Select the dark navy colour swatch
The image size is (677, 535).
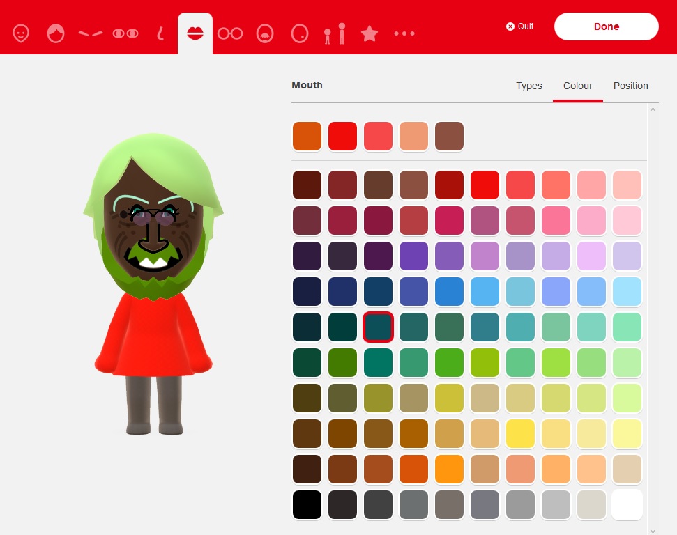coord(307,292)
